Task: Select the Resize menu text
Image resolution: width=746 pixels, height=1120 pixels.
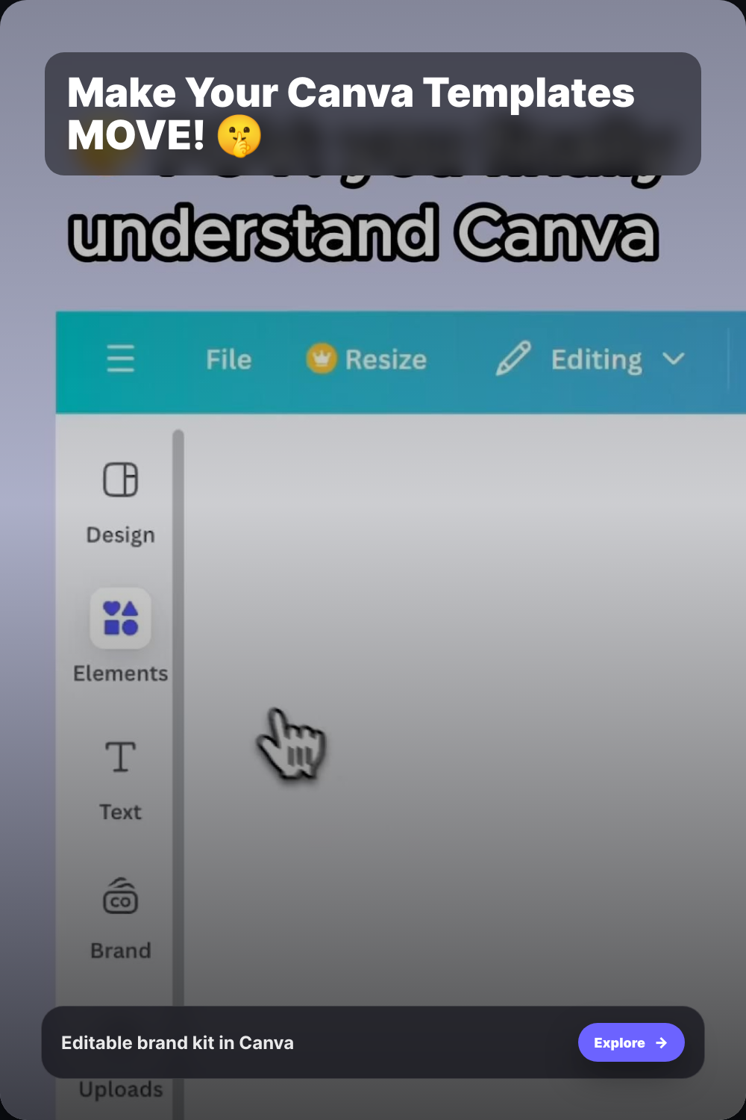Action: [386, 360]
